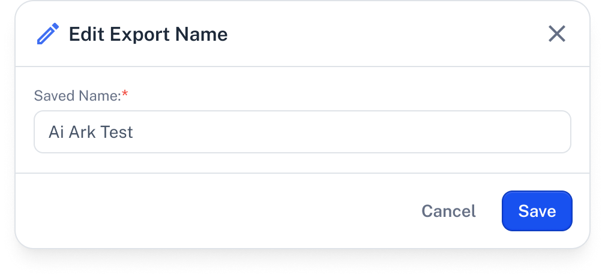Click the pencil icon beside the title
Screen dimensions: 605x278
[x=48, y=34]
